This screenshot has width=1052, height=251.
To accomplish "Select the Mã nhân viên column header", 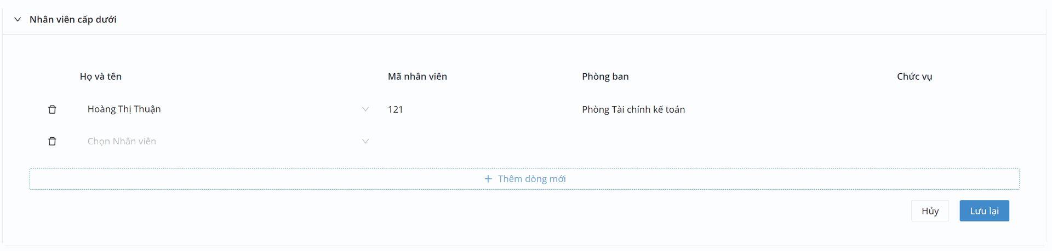I will pos(417,77).
